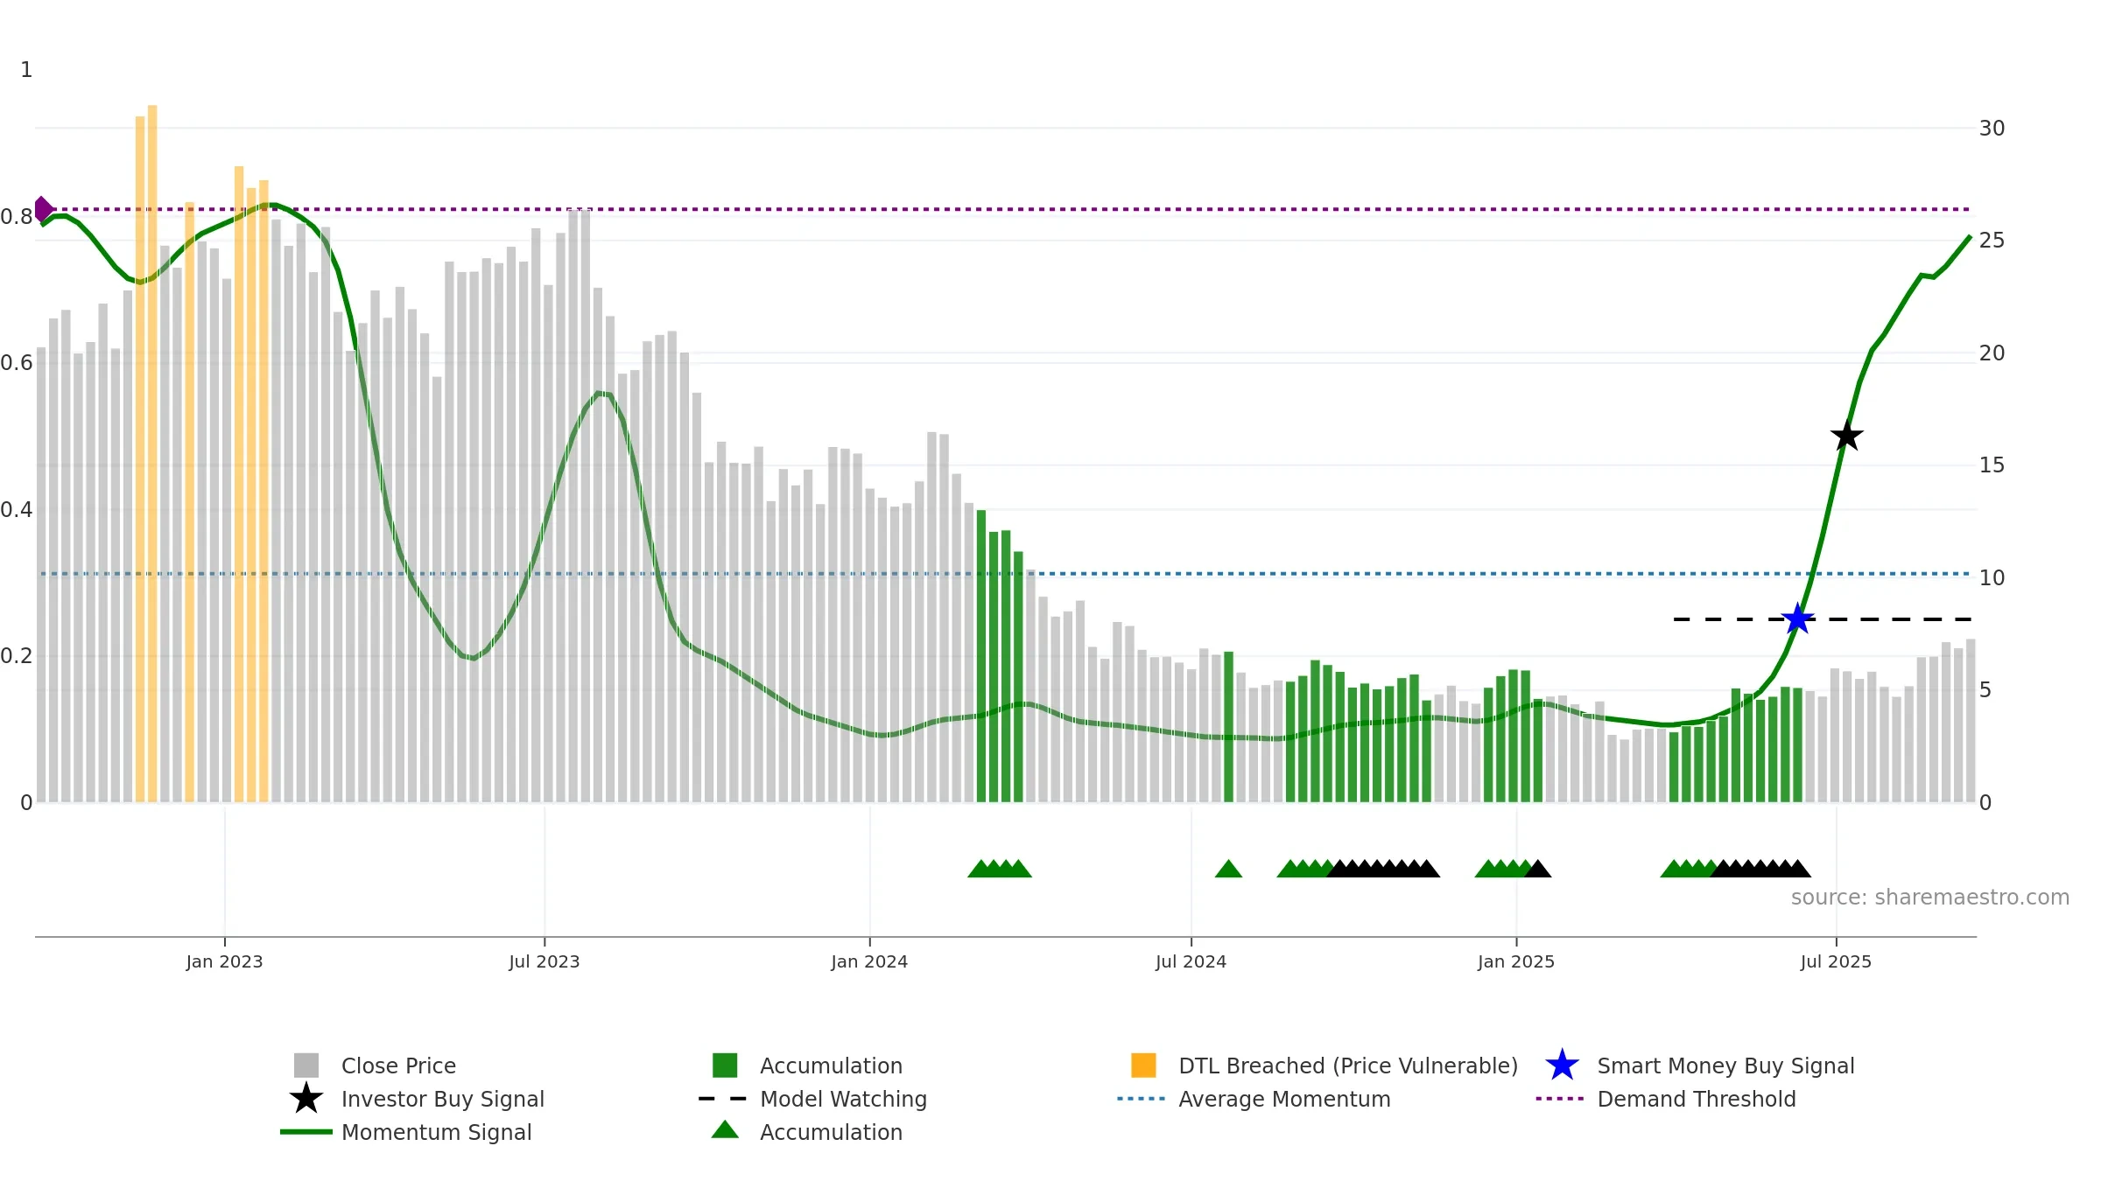Image resolution: width=2101 pixels, height=1181 pixels.
Task: Click the green triangle Accumulation legend icon
Action: (x=725, y=1129)
